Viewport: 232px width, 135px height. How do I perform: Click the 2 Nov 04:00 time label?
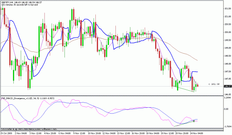[21, 133]
